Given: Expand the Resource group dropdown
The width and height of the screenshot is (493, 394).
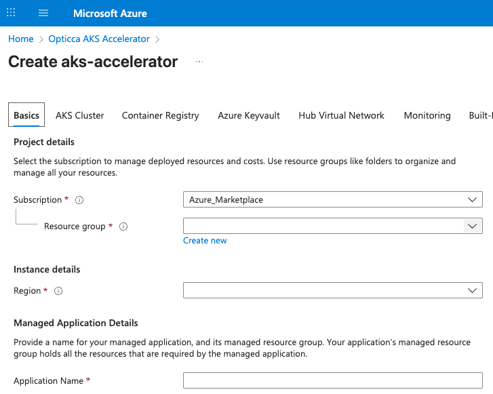Looking at the screenshot, I should (332, 226).
